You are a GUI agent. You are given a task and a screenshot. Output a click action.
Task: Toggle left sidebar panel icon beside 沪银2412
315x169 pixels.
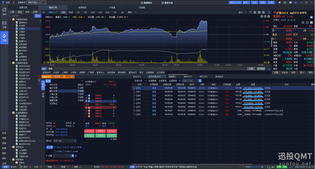[44, 12]
